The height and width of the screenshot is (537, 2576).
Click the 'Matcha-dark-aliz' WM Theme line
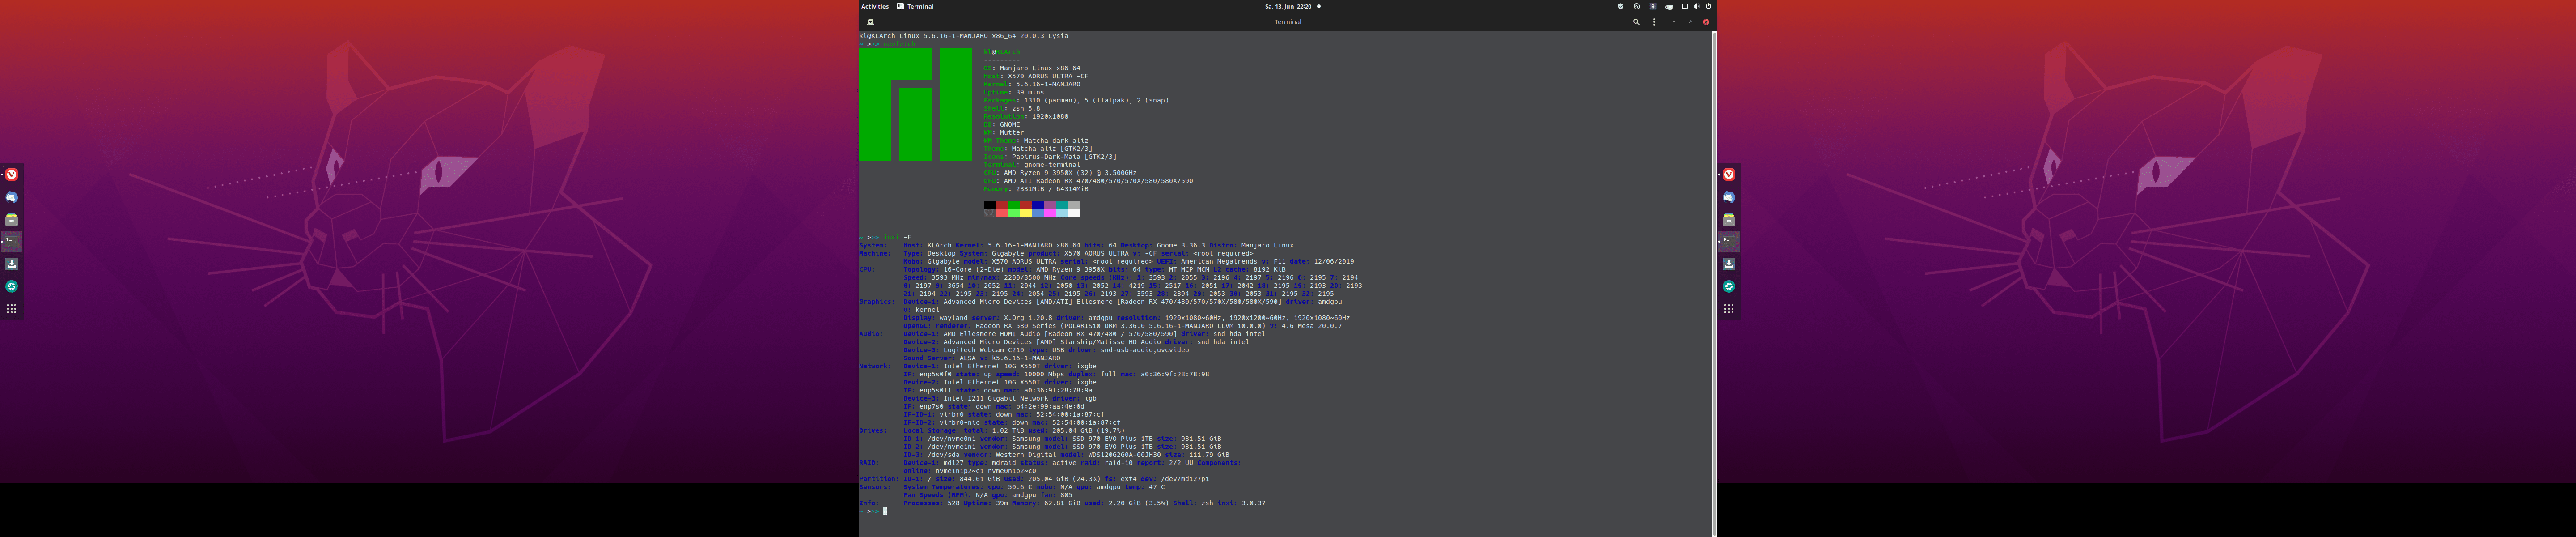[1036, 141]
